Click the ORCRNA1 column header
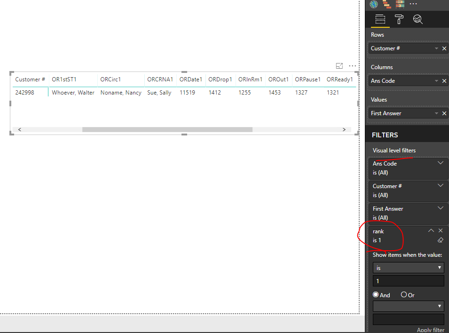 pos(160,79)
